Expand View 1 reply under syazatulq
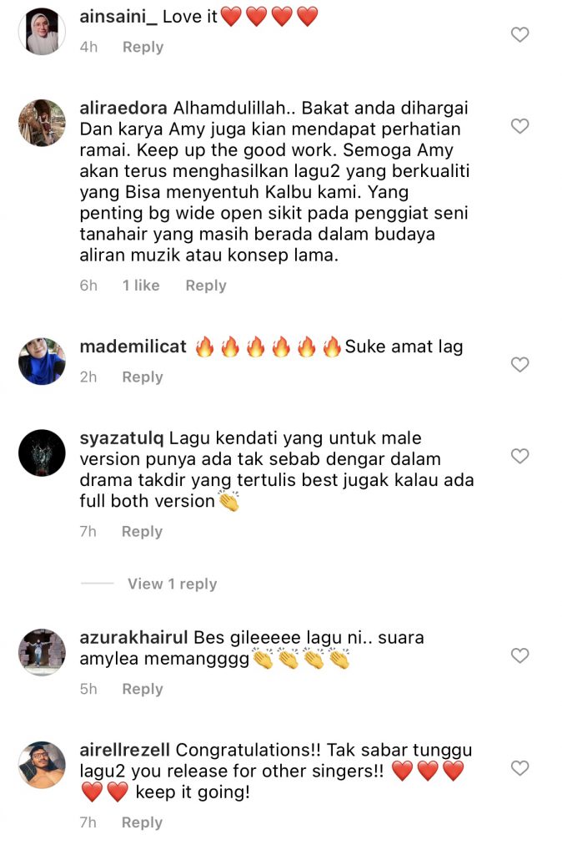 172,584
